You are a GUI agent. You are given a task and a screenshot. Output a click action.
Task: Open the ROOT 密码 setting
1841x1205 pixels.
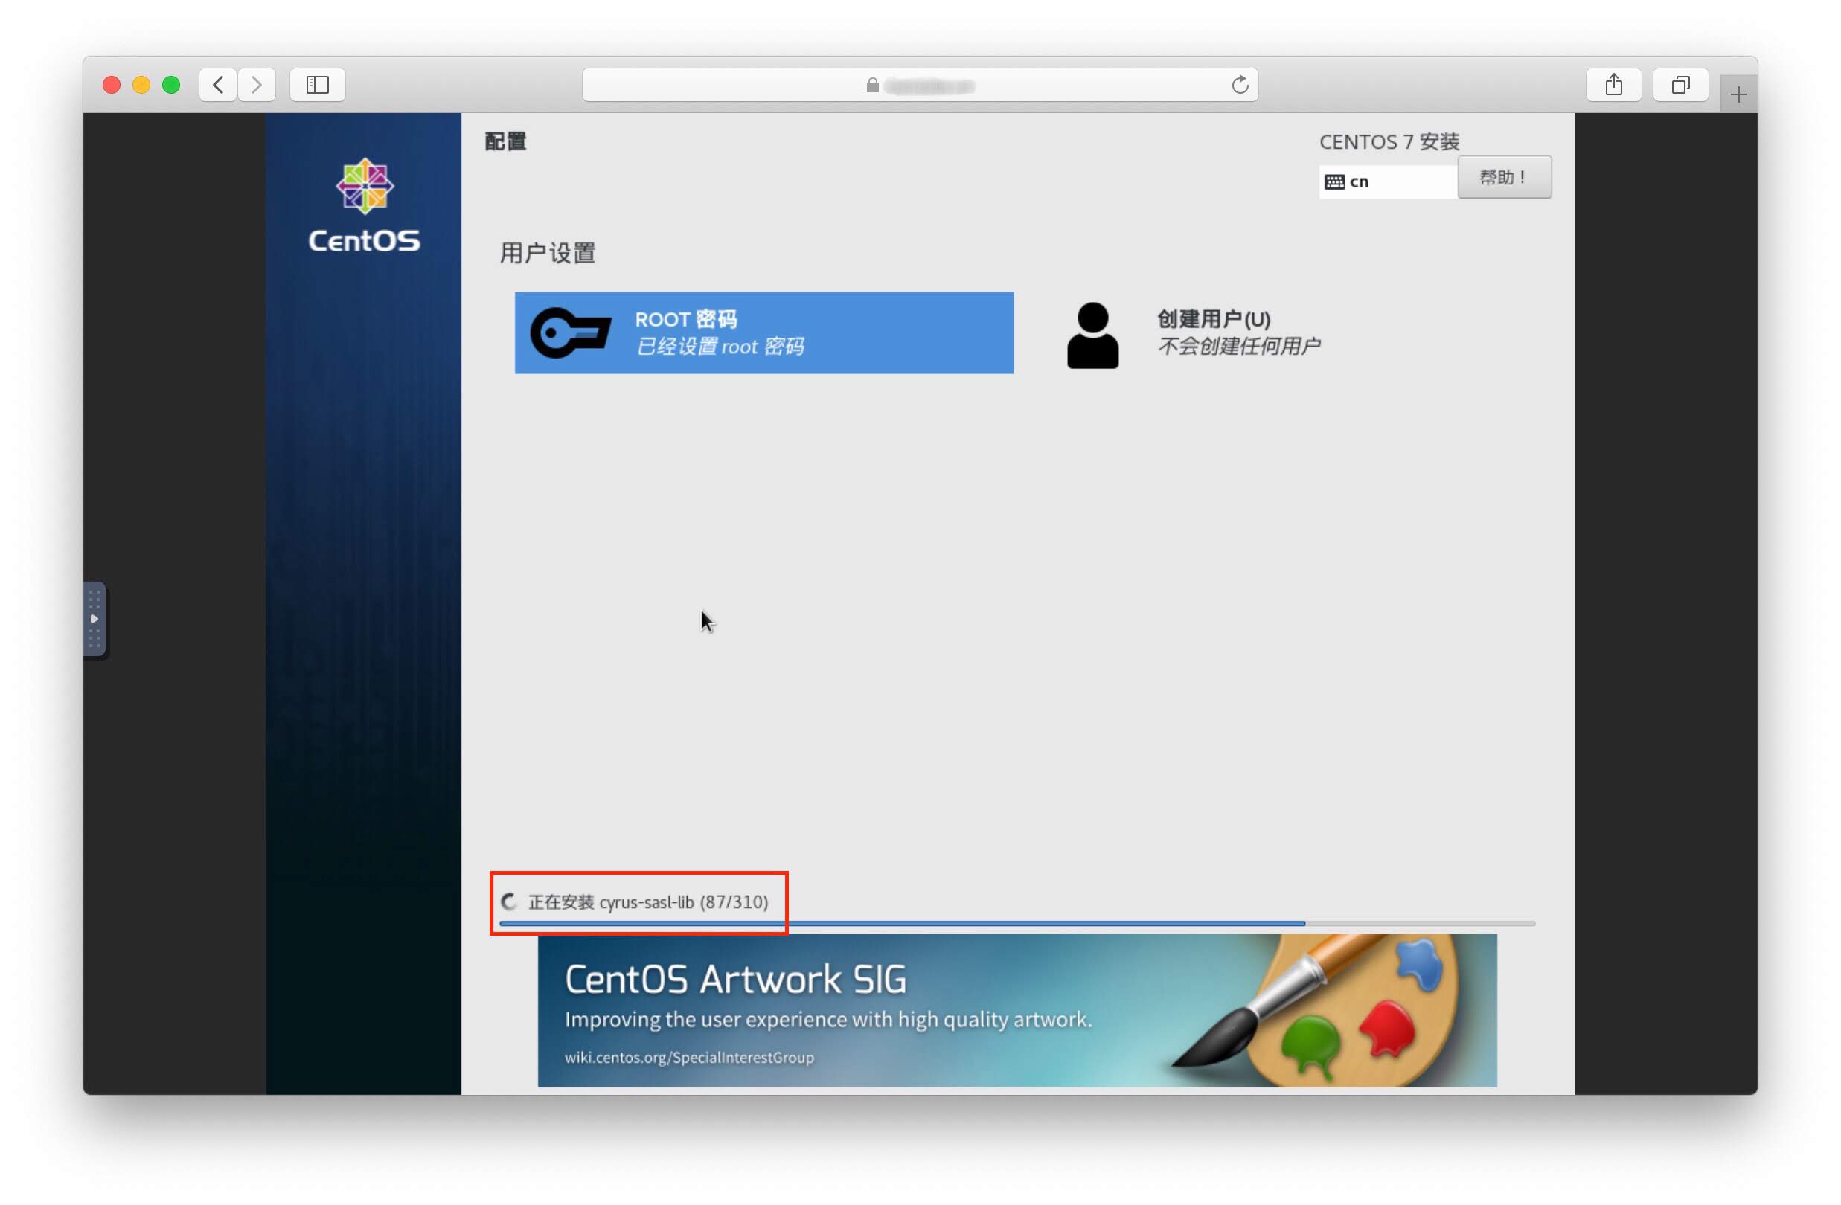coord(763,332)
